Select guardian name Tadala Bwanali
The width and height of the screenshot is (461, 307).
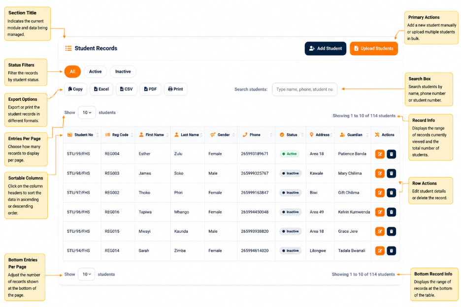click(x=352, y=250)
